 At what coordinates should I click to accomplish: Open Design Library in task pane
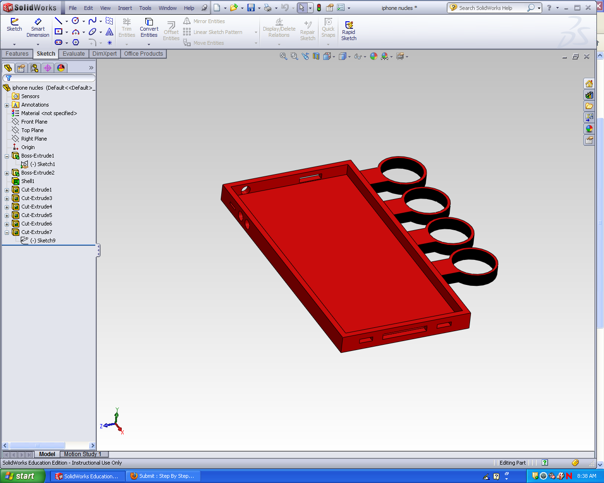(x=589, y=95)
